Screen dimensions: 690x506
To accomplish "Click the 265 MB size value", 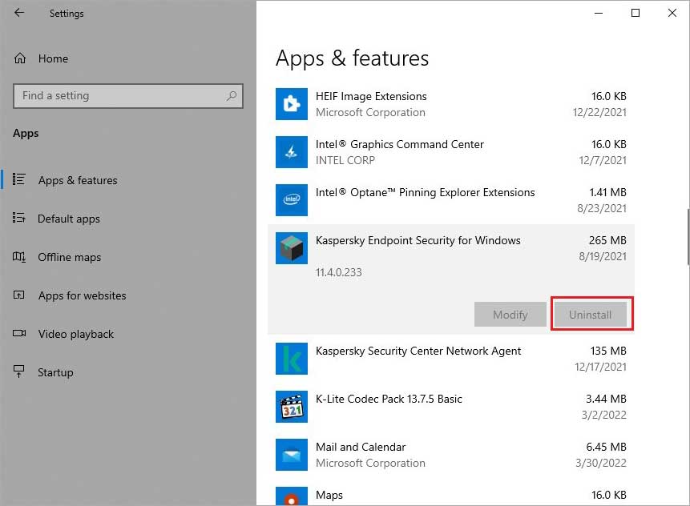I will (607, 240).
